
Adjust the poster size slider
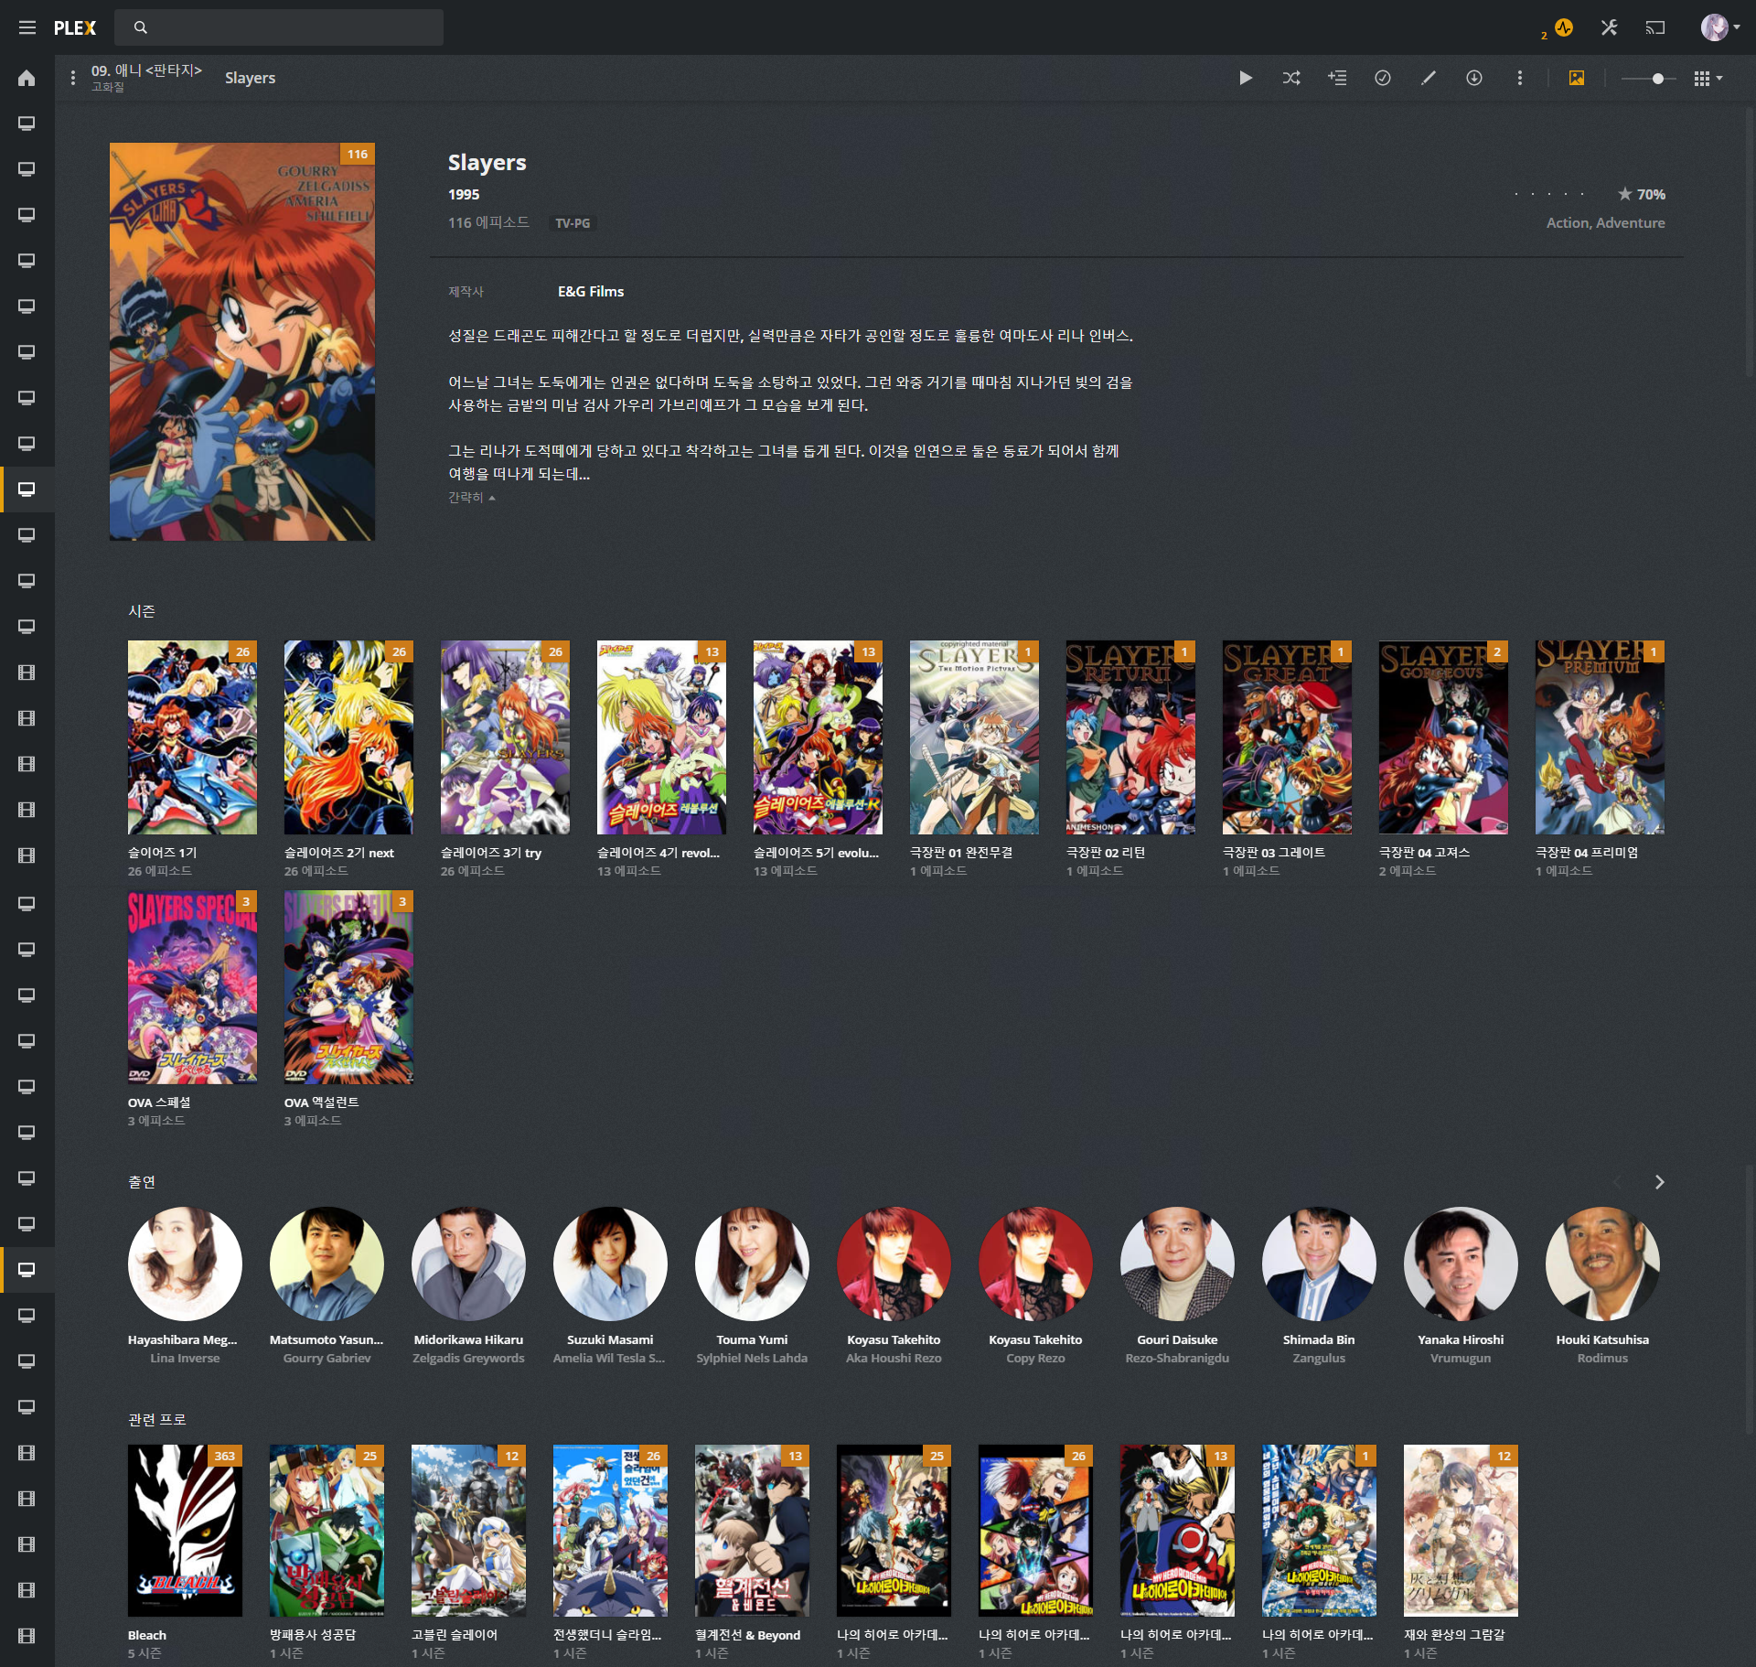[x=1648, y=79]
